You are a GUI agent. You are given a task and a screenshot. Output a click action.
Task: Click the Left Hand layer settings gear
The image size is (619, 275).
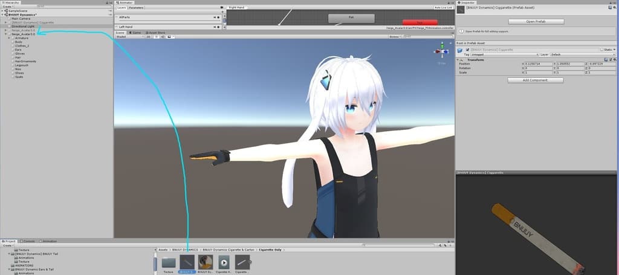pyautogui.click(x=218, y=27)
